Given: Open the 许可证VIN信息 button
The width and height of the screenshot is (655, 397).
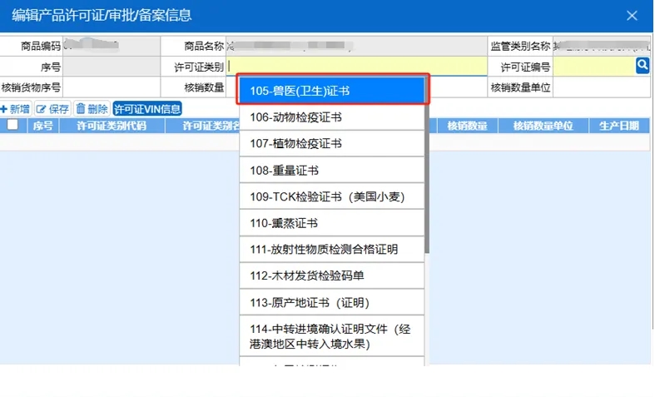Looking at the screenshot, I should tap(147, 109).
